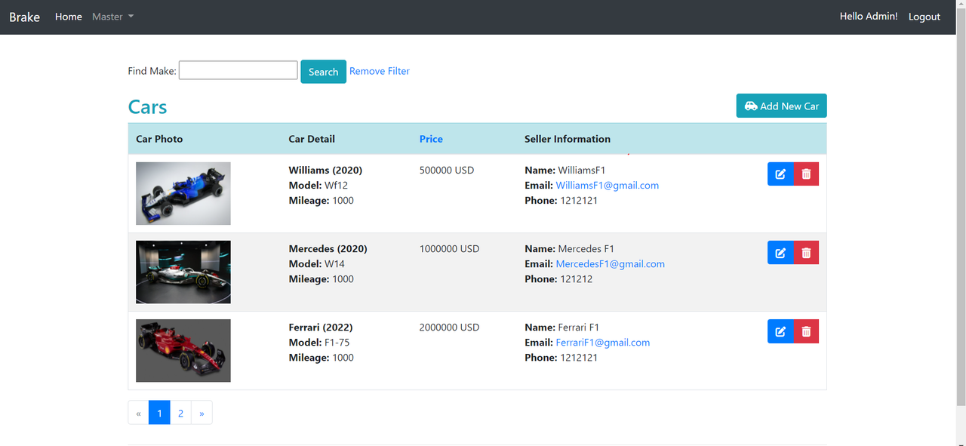Edit the Ferrari car entry
This screenshot has width=966, height=446.
tap(780, 331)
